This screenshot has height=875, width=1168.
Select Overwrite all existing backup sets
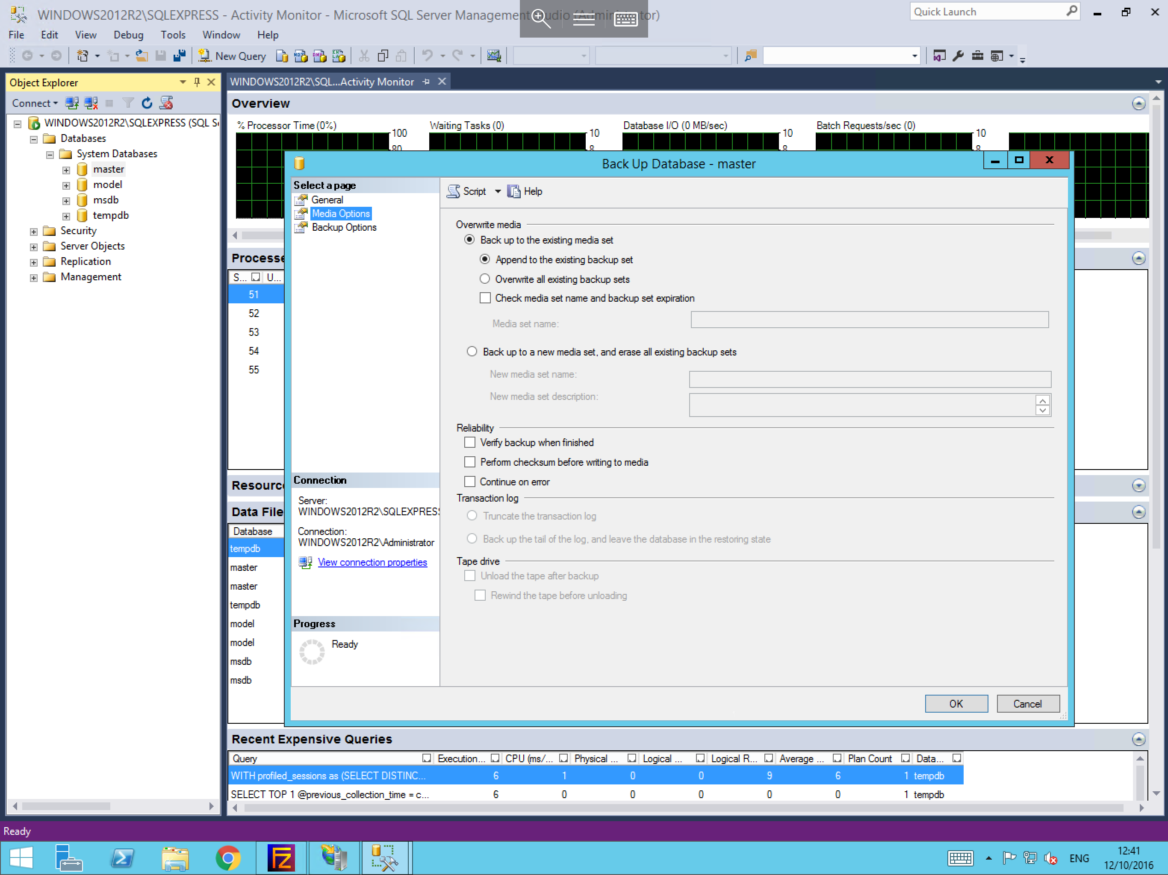click(485, 279)
